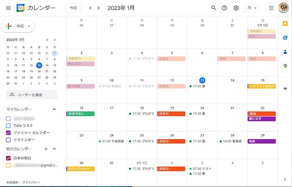Collapse the 他のカレンダー section
Screen dimensions: 292x187
[x=54, y=149]
